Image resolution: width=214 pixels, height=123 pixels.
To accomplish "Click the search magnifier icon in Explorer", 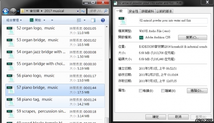I will point(106,11).
